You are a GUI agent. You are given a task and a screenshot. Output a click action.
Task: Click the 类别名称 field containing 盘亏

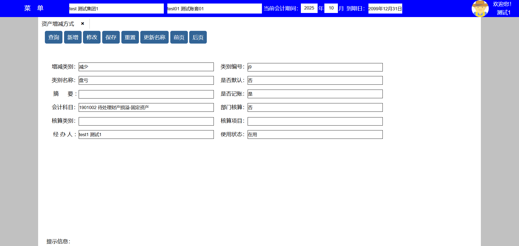(x=146, y=80)
